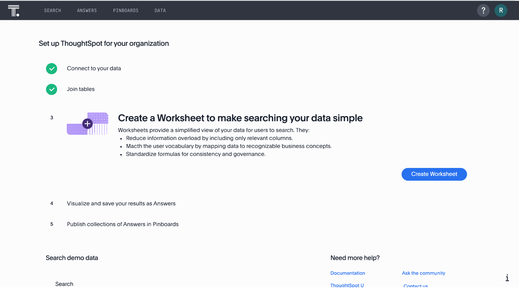Expand step 4 Visualize and save results

[121, 203]
